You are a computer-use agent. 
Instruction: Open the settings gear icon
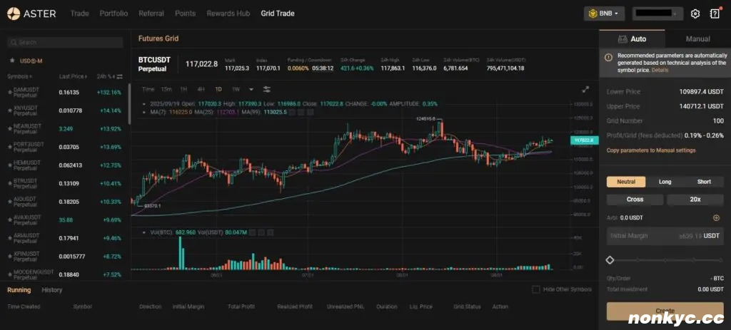(x=695, y=14)
